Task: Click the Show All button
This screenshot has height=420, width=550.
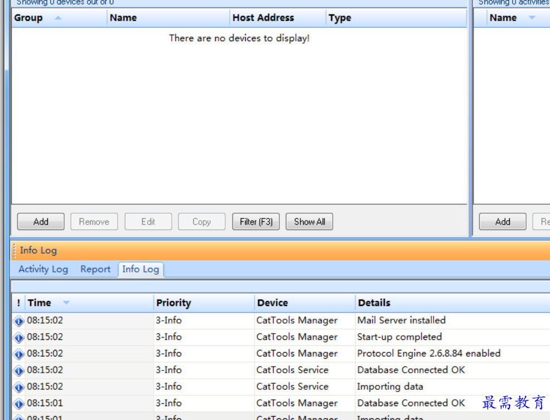Action: [309, 222]
